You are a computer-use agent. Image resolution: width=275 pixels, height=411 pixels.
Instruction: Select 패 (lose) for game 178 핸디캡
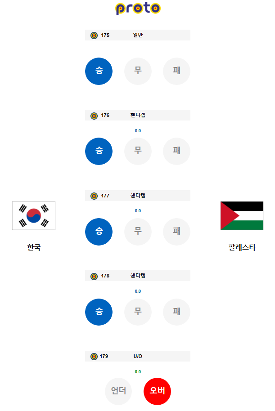pos(176,312)
